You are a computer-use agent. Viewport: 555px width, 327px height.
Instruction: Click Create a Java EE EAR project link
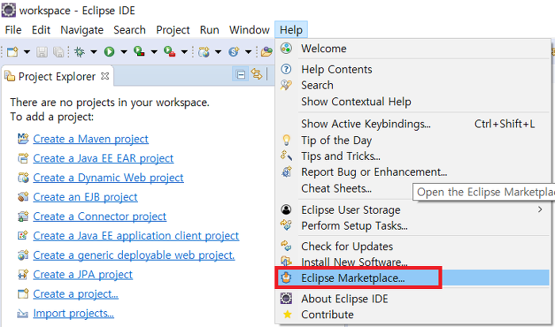[103, 158]
